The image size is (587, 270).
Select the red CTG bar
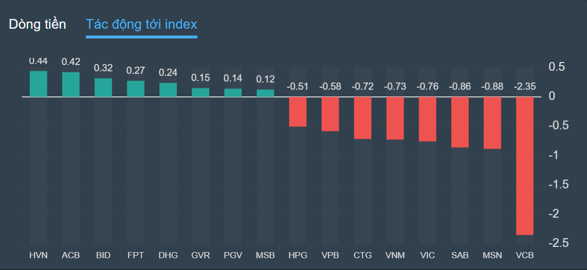click(x=363, y=117)
